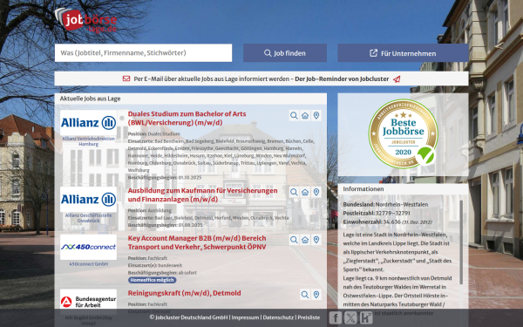
Task: Open the X (Twitter) icon in footer
Action: pyautogui.click(x=350, y=317)
